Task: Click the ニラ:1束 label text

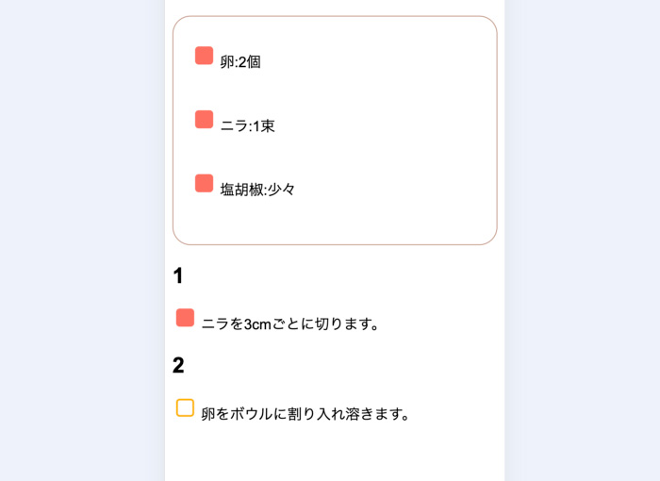Action: 247,126
